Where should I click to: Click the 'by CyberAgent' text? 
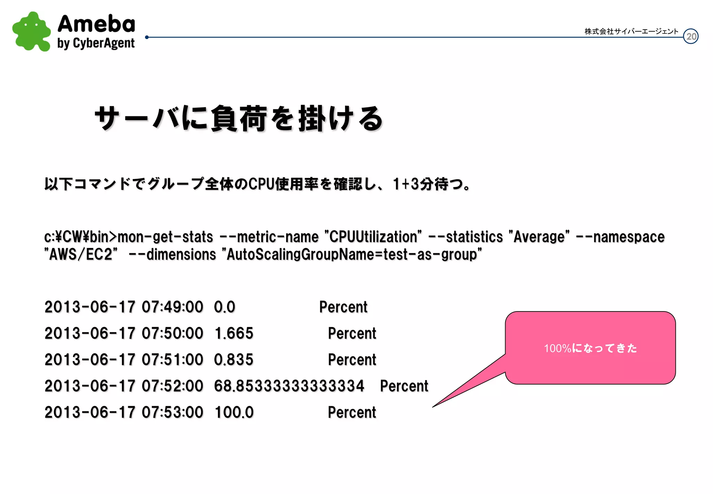click(x=96, y=44)
